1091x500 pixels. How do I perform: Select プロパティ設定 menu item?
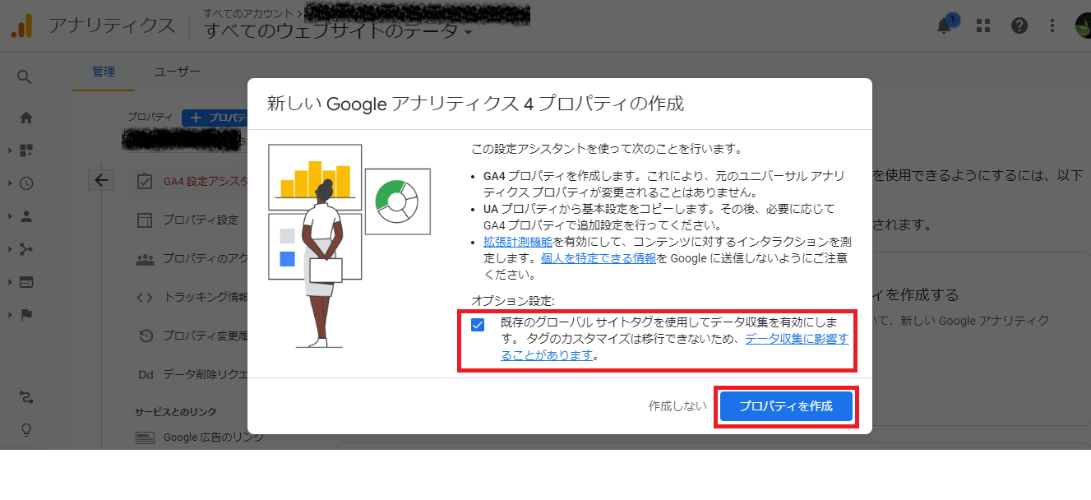tap(190, 220)
